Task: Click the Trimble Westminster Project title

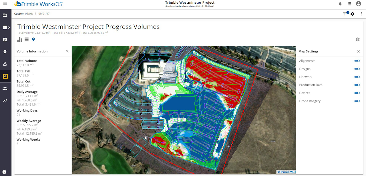Action: [x=190, y=3]
